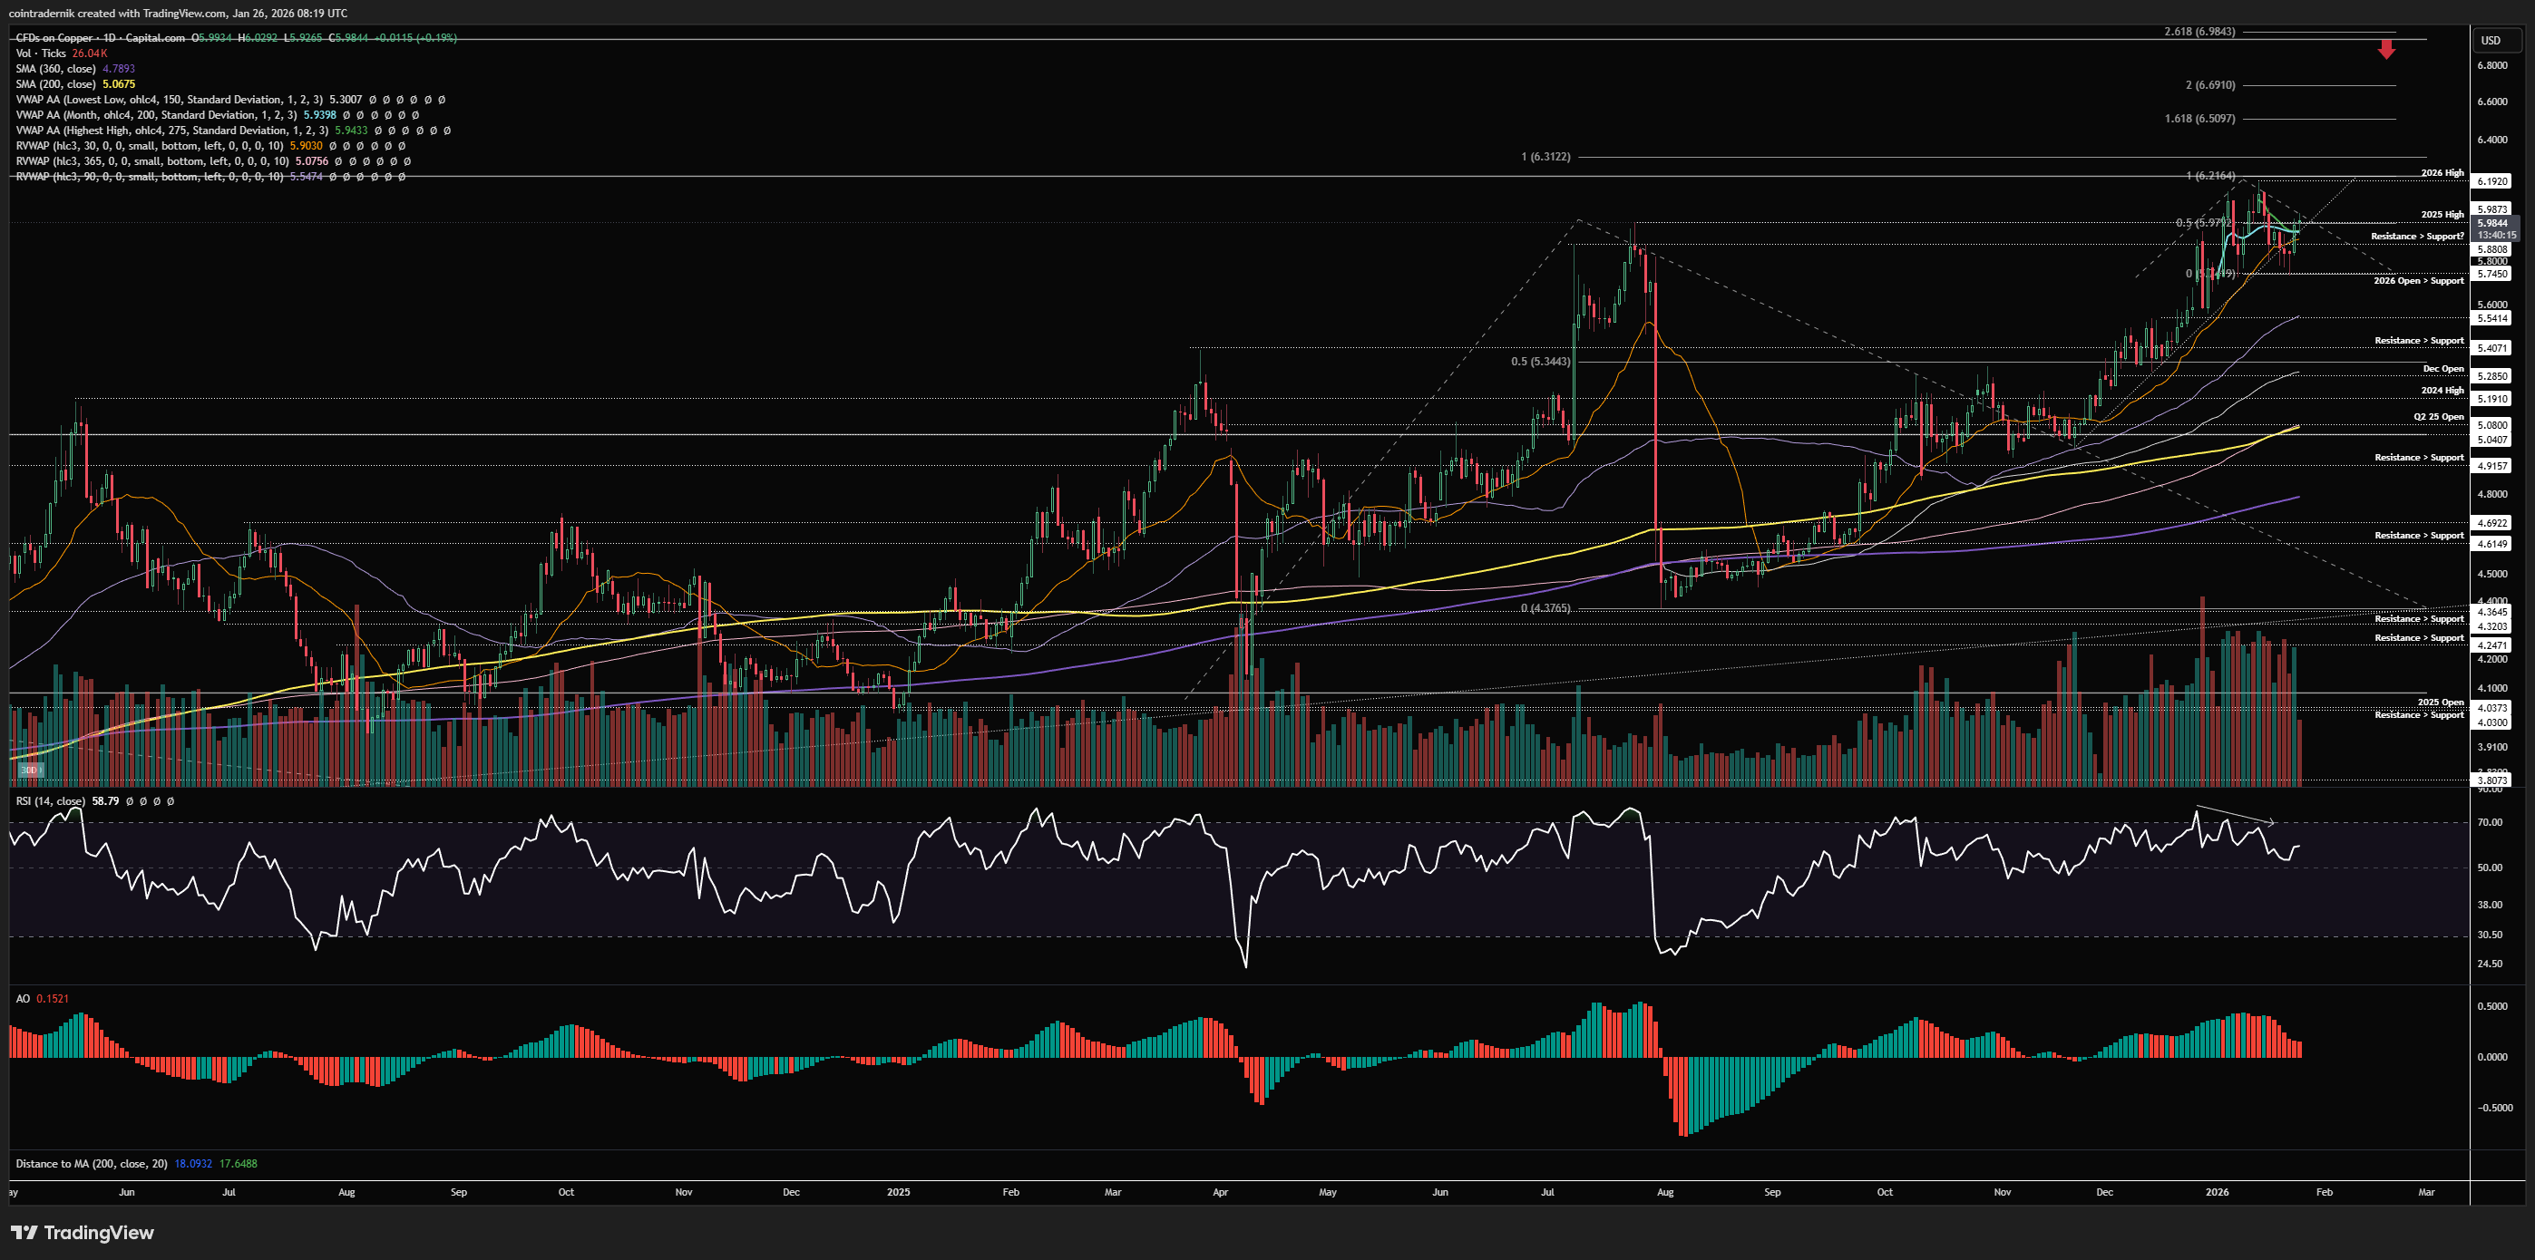Click the Vol · Ticks legend
2535x1260 pixels.
[x=40, y=53]
